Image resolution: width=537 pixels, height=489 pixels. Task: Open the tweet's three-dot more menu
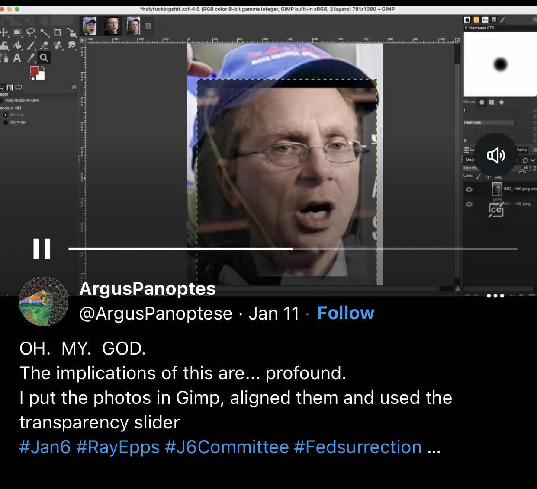(x=495, y=296)
